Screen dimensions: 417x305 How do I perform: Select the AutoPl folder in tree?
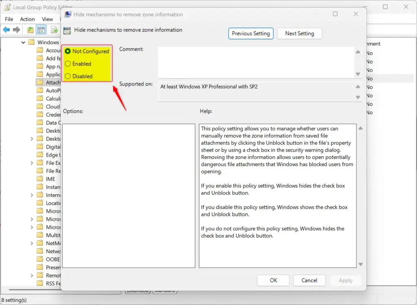pyautogui.click(x=48, y=91)
